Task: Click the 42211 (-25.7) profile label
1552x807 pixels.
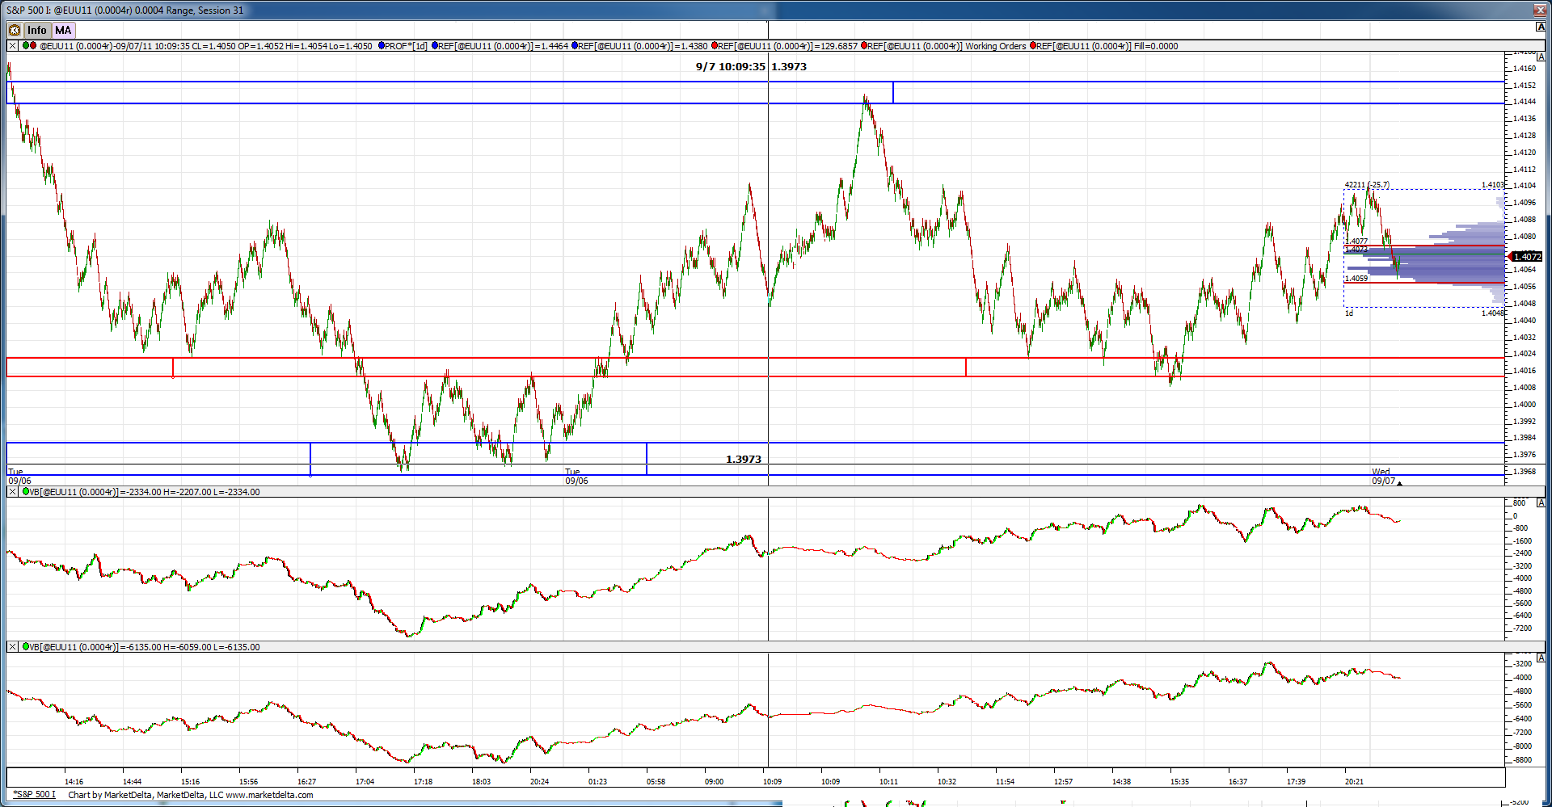Action: [x=1367, y=185]
